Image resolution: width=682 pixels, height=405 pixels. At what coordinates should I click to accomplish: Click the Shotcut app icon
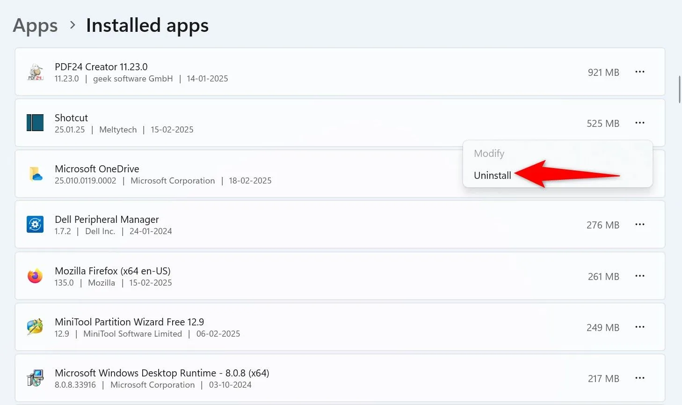[x=35, y=123]
